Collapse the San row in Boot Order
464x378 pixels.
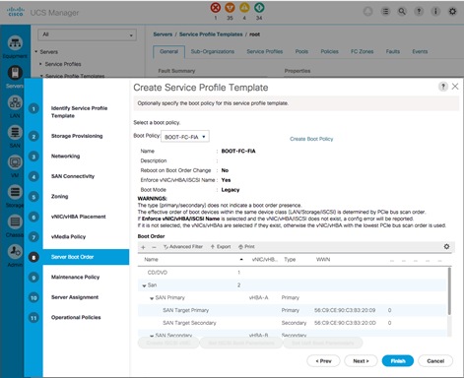[x=144, y=285]
